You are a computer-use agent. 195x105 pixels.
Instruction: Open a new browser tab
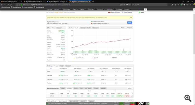(x=93, y=2)
